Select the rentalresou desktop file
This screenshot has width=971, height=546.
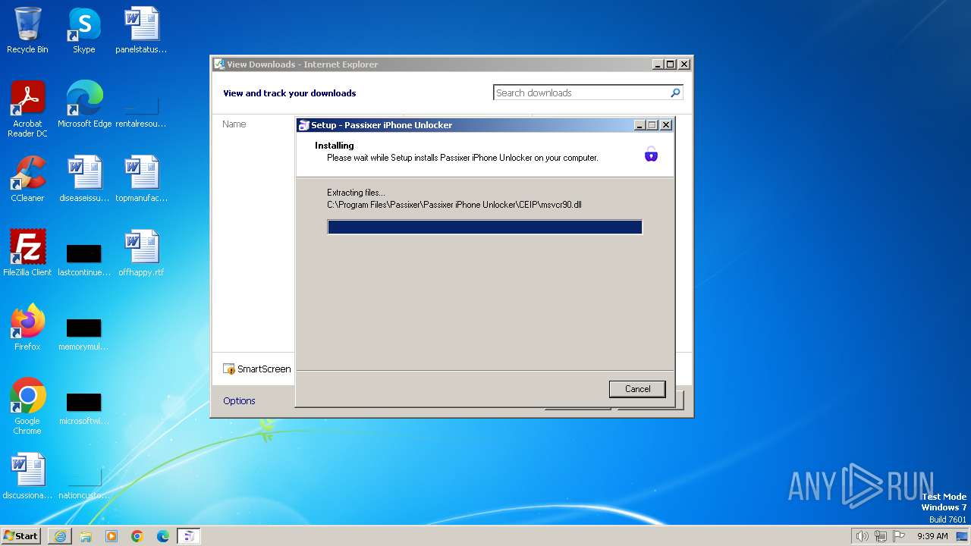(141, 109)
